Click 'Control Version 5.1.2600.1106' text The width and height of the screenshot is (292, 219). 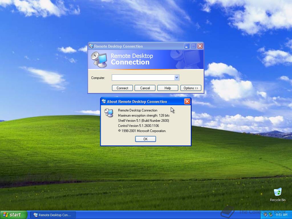[x=138, y=126]
